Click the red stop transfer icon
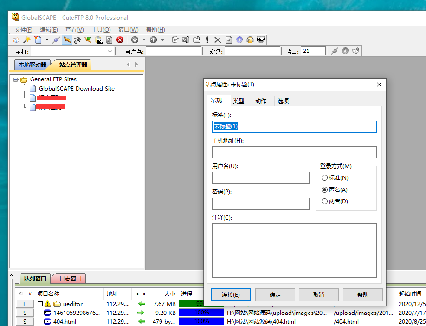This screenshot has height=326, width=426. [120, 40]
